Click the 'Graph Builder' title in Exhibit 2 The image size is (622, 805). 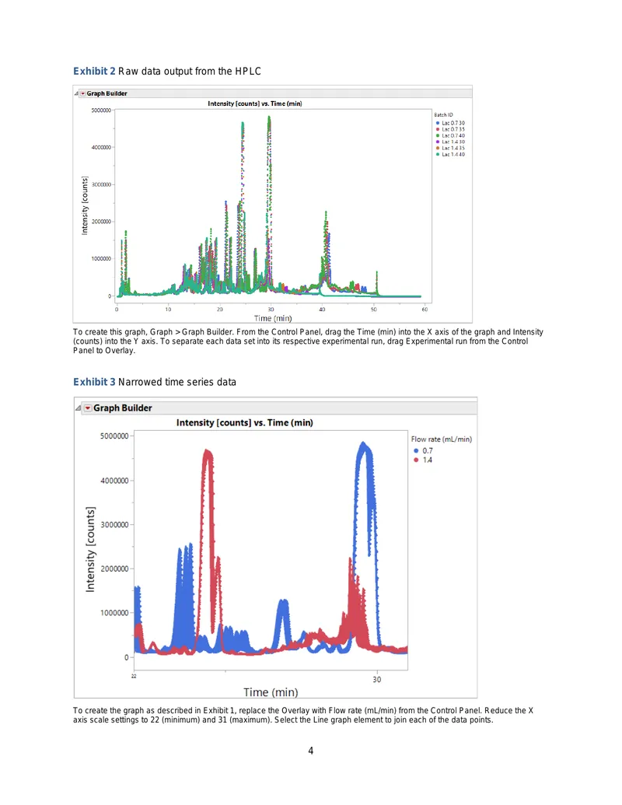tap(107, 93)
